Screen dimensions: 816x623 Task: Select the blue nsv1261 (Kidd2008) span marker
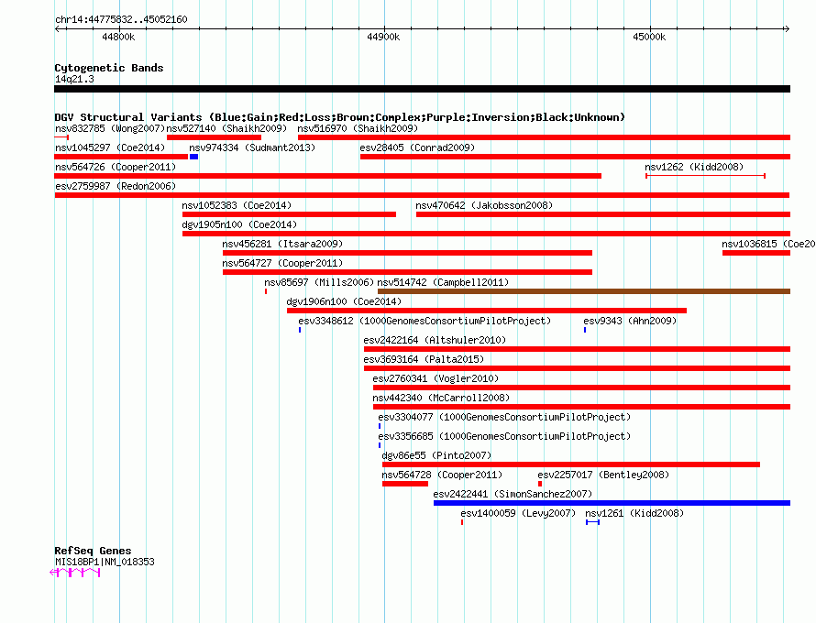coord(592,522)
